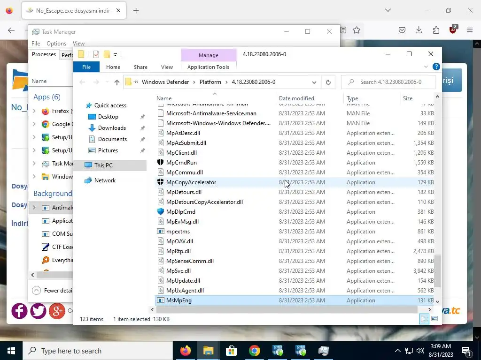Open uBlock Origin extension icon
Image resolution: width=481 pixels, height=360 pixels.
(453, 30)
